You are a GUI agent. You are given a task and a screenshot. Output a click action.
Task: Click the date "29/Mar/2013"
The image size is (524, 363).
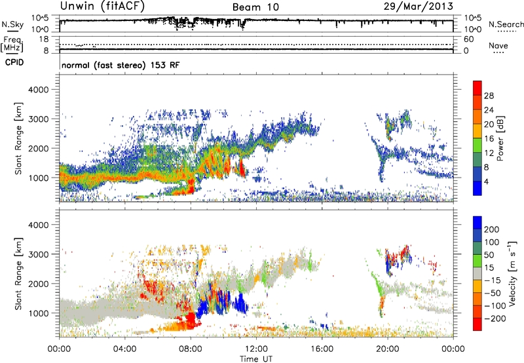click(418, 6)
